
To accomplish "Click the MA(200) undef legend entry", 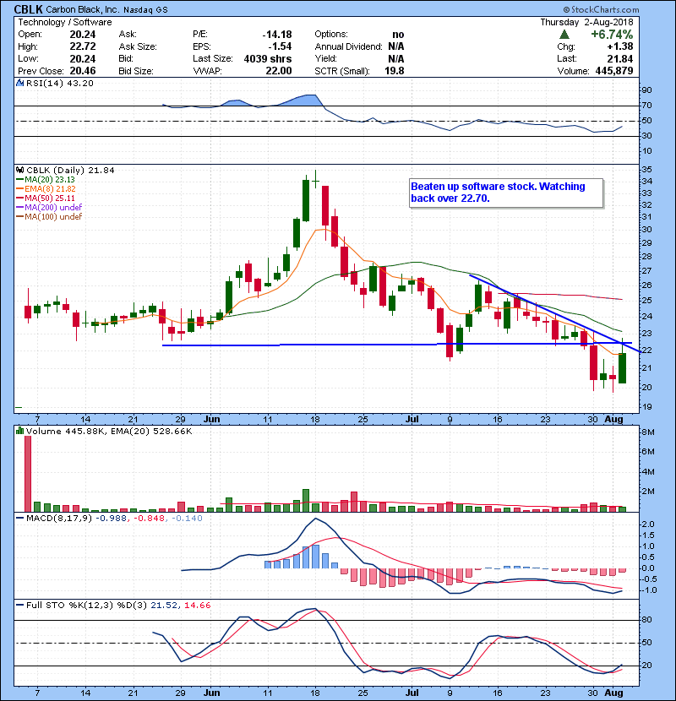I will coord(50,207).
